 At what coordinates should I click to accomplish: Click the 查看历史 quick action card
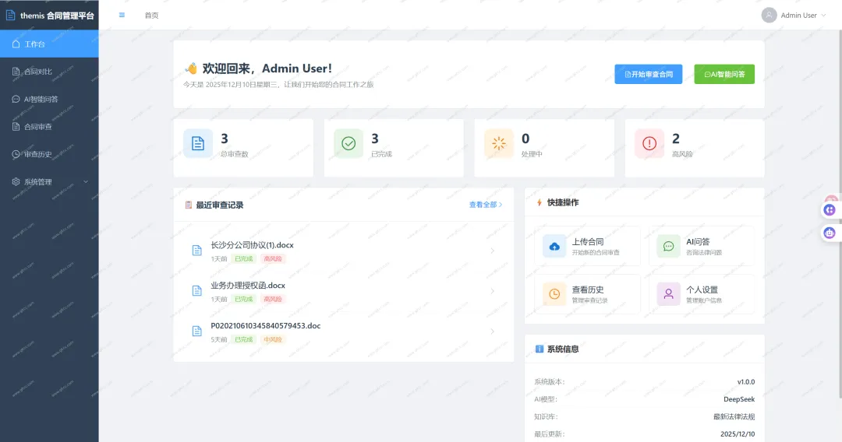[x=587, y=293]
